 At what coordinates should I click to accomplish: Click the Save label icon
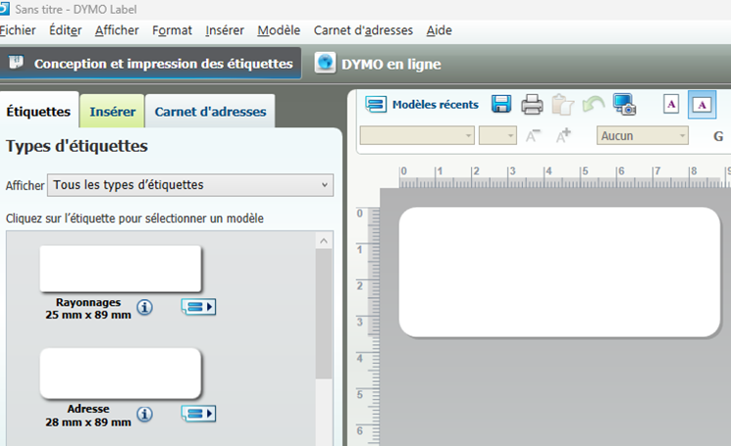(x=501, y=104)
